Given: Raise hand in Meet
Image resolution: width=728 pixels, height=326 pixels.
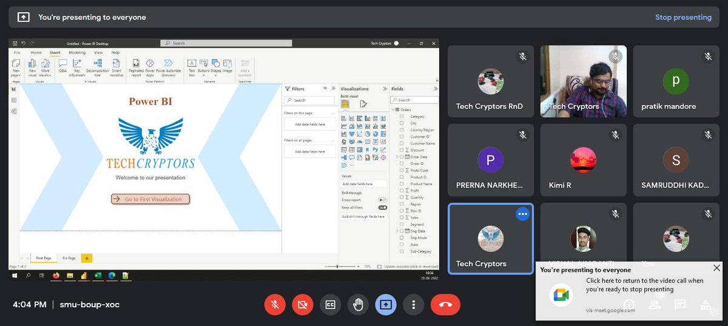Looking at the screenshot, I should [x=358, y=305].
